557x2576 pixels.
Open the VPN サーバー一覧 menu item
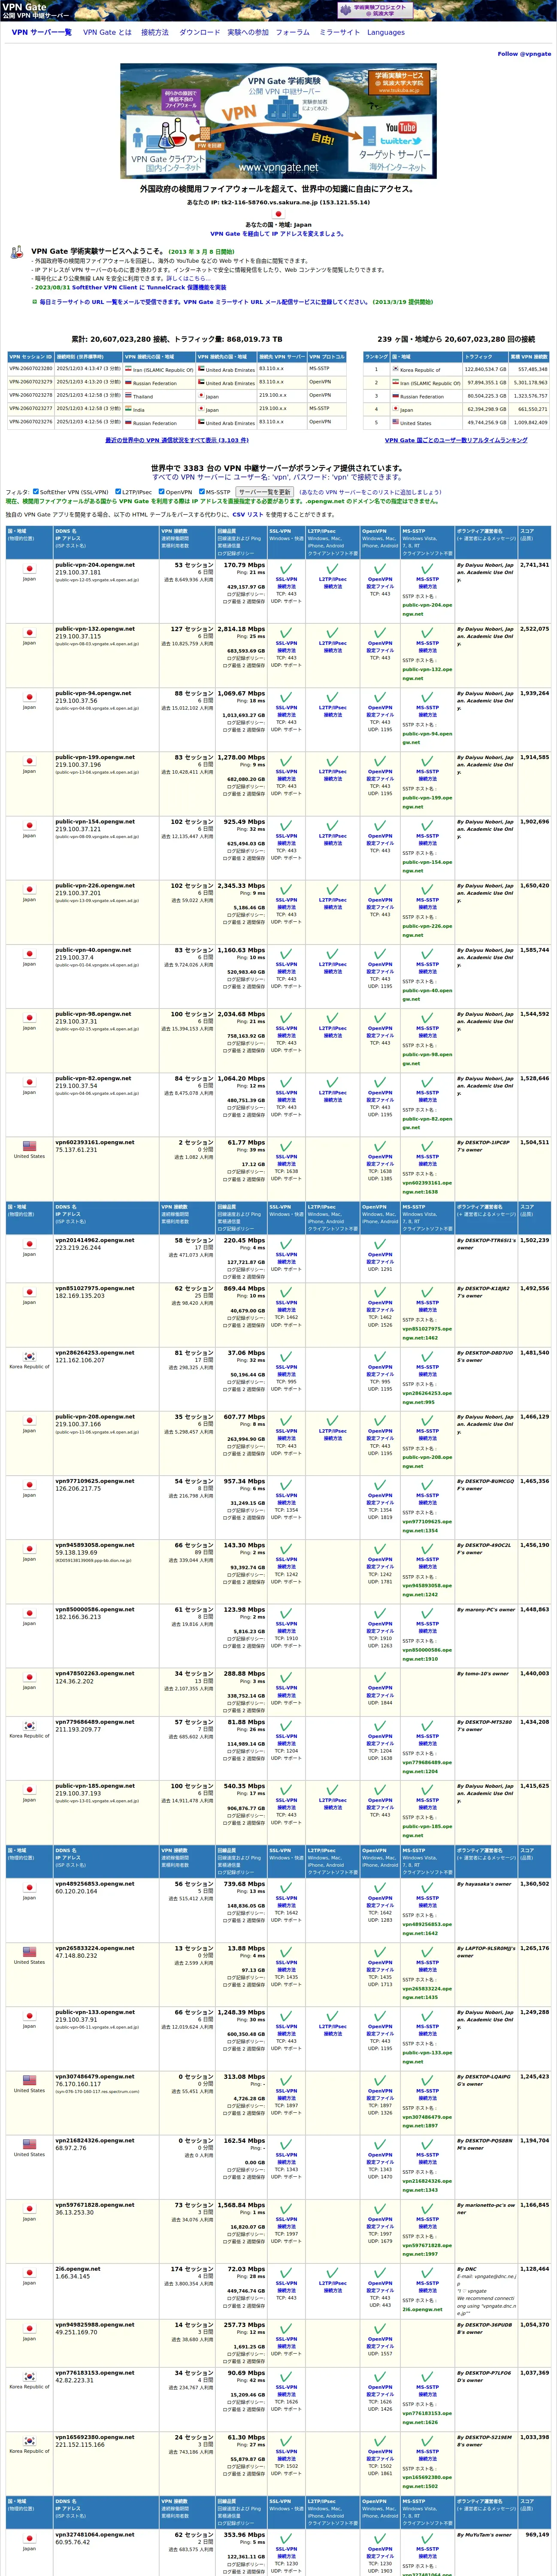pyautogui.click(x=42, y=32)
